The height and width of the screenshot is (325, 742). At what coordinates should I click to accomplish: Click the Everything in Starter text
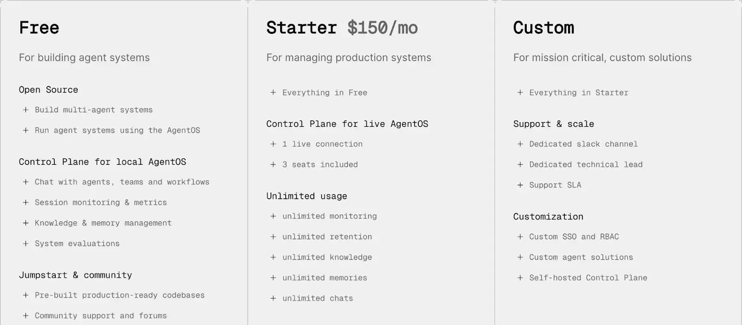(578, 93)
